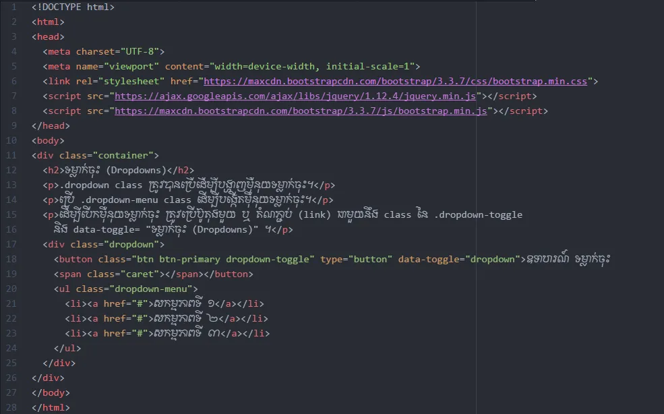Click the bootstrap.min.css stylesheet URL

click(x=396, y=81)
